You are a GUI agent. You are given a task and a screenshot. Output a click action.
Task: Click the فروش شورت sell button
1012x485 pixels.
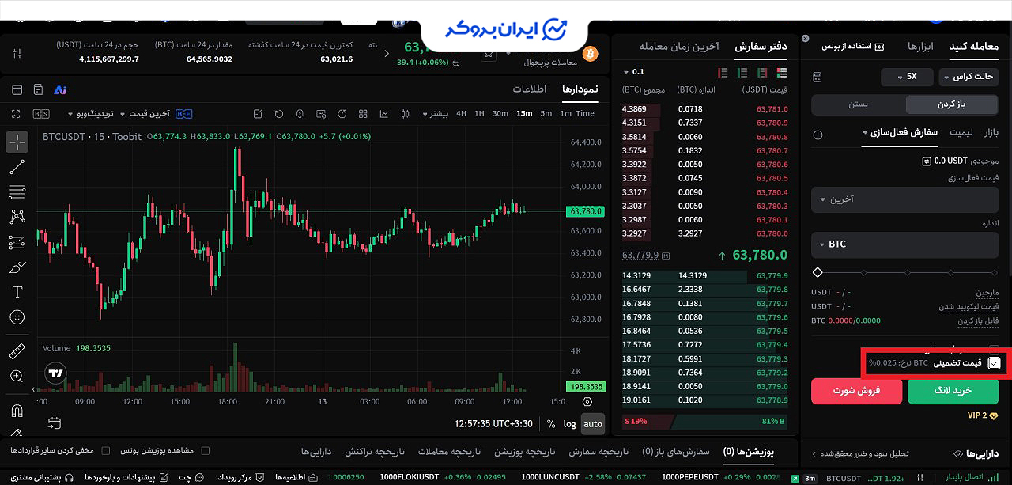tap(858, 391)
